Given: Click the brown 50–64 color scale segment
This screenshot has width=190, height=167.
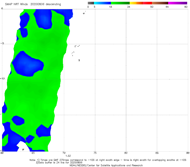Looking at the screenshot, I should pyautogui.click(x=160, y=3).
